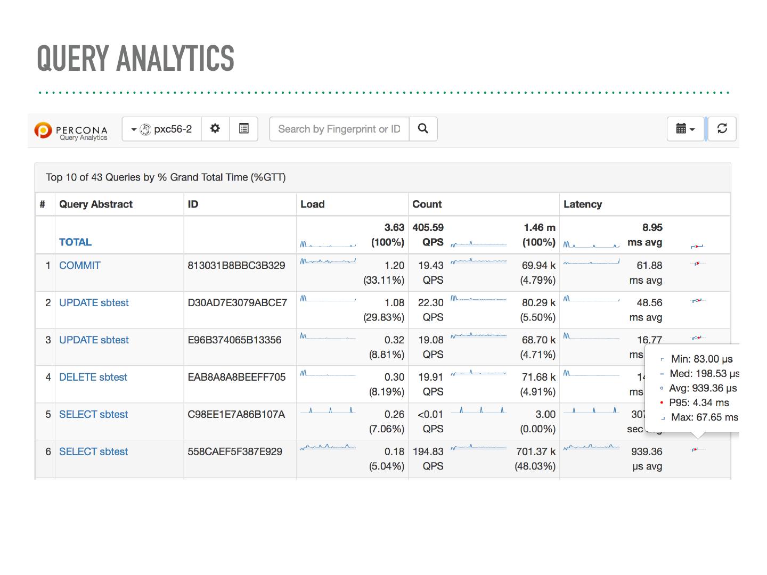The width and height of the screenshot is (767, 575).
Task: Open the COMMIT query link
Action: coord(79,265)
